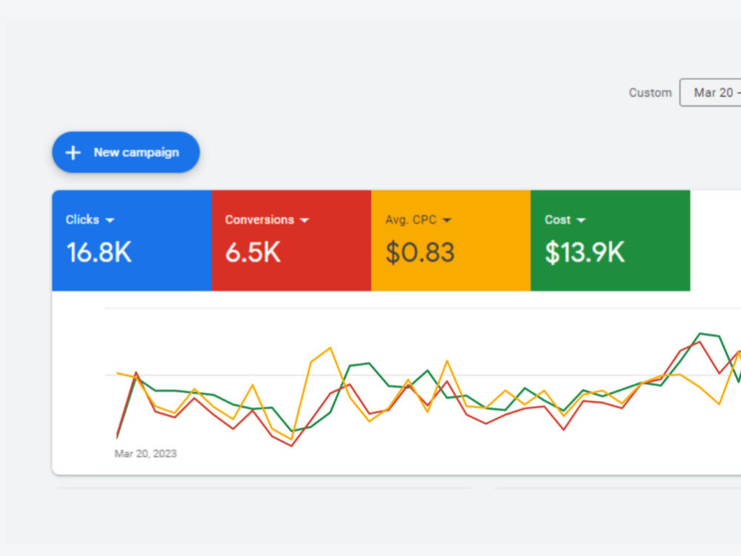Click the Mar 20, 2023 chart axis label

(145, 454)
